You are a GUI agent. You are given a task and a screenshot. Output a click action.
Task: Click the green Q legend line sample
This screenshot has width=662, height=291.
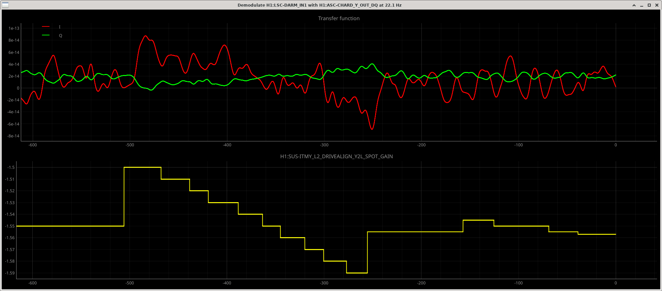click(46, 35)
